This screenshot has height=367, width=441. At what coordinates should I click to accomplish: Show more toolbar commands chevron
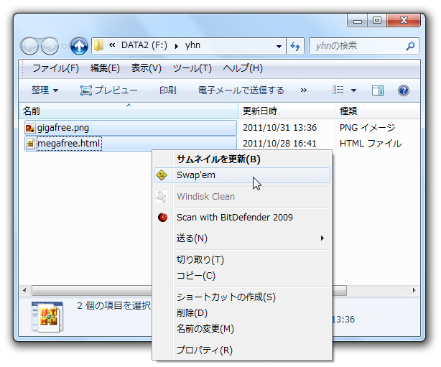click(304, 90)
